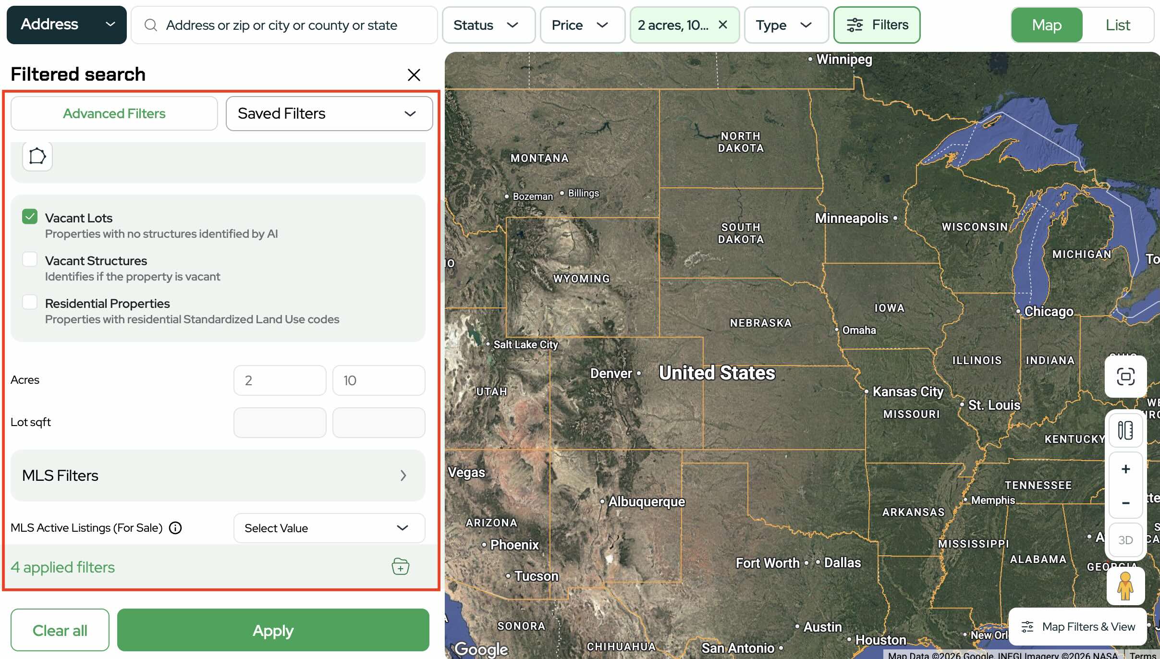Enable the Vacant Structures checkbox
1160x659 pixels.
click(30, 260)
